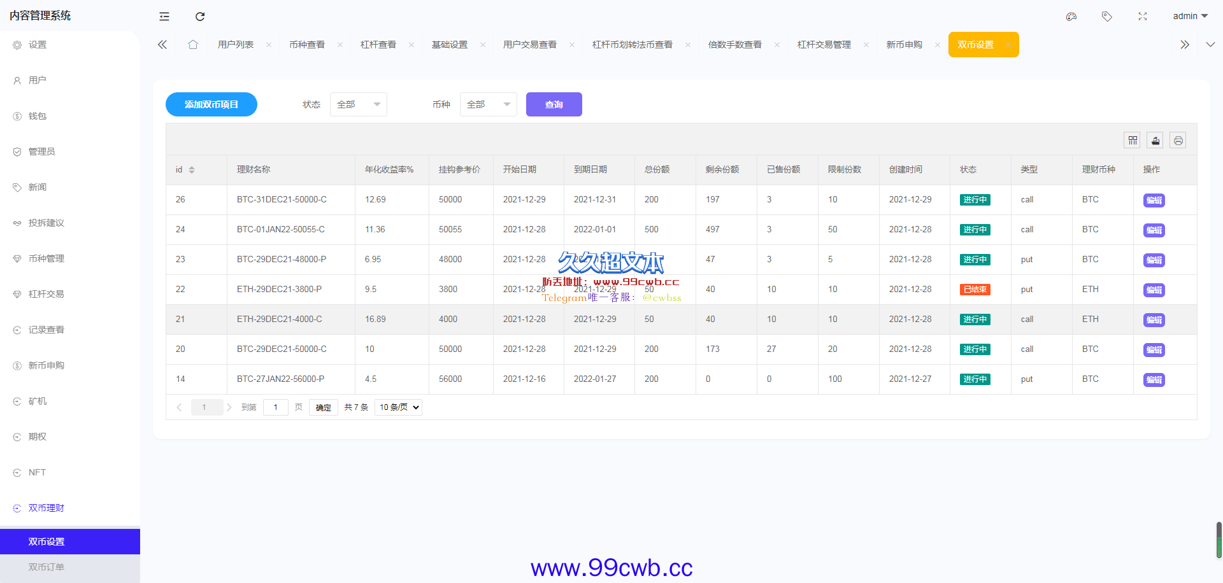Click 确定 pagination confirm button
This screenshot has width=1223, height=583.
click(x=324, y=407)
